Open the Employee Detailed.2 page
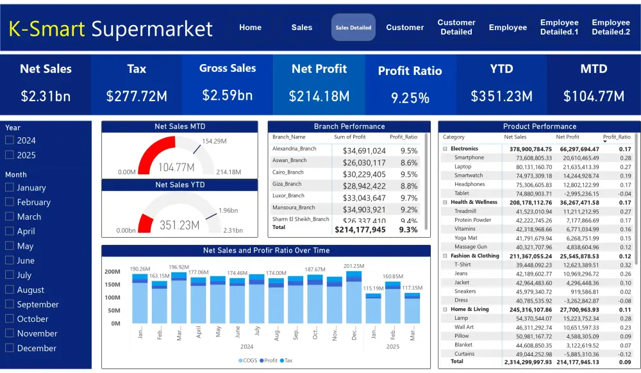Image resolution: width=641 pixels, height=373 pixels. pos(610,28)
